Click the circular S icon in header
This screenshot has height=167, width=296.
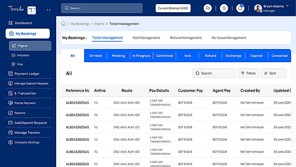[224, 8]
